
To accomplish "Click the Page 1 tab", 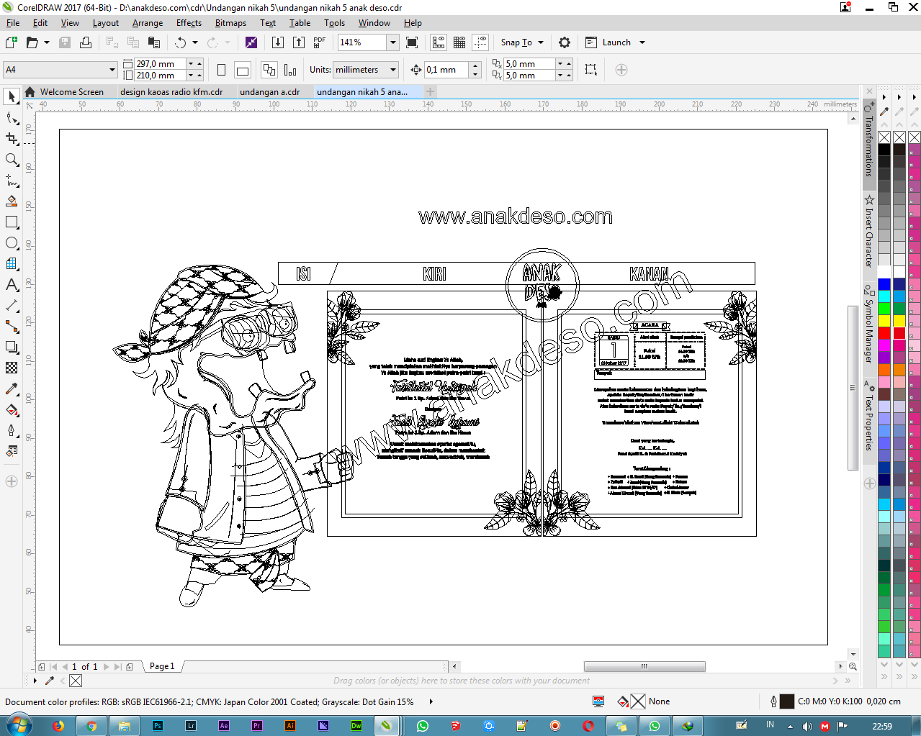I will pos(162,667).
